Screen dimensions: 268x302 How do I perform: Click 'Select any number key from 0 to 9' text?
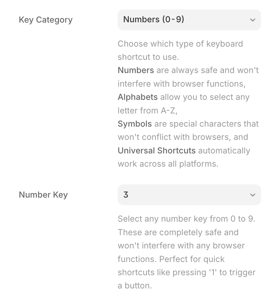186,219
